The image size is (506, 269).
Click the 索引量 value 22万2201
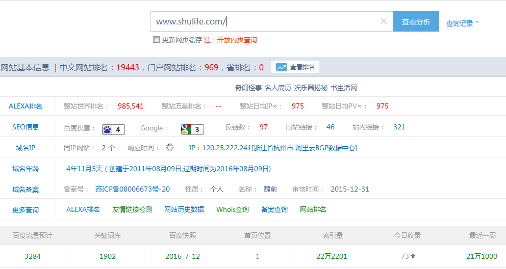click(x=332, y=256)
